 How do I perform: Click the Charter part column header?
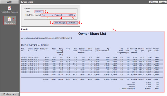tap(141, 50)
